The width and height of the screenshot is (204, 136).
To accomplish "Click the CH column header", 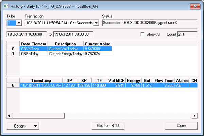I will click(194, 81).
